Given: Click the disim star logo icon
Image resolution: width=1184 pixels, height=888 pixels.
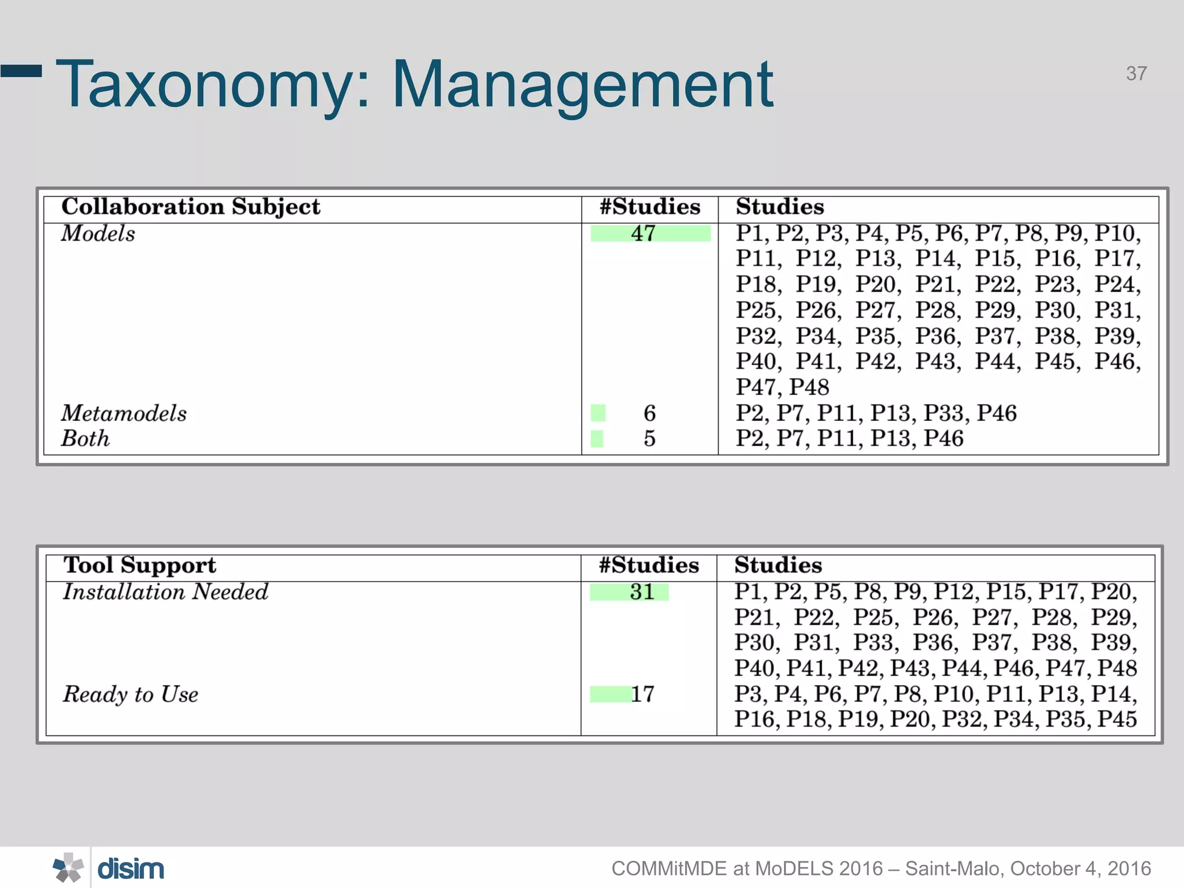Looking at the screenshot, I should pyautogui.click(x=68, y=868).
